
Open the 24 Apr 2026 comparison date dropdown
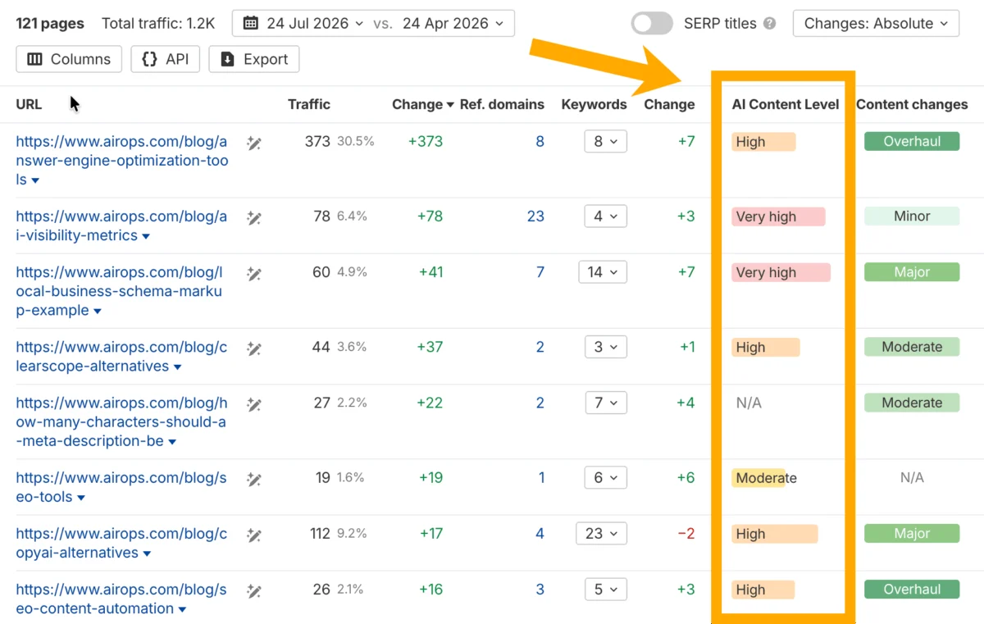pos(453,23)
